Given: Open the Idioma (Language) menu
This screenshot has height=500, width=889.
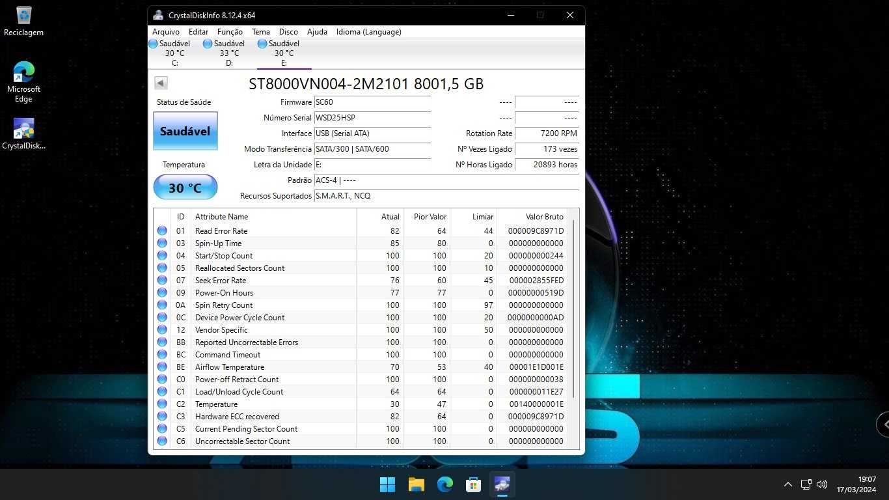Looking at the screenshot, I should [x=368, y=31].
